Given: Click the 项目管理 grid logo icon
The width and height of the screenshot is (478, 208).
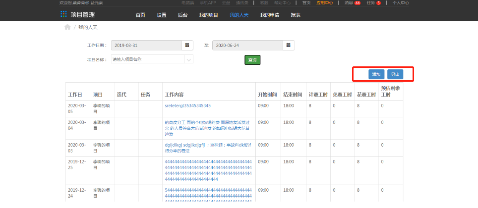Looking at the screenshot, I should [63, 14].
